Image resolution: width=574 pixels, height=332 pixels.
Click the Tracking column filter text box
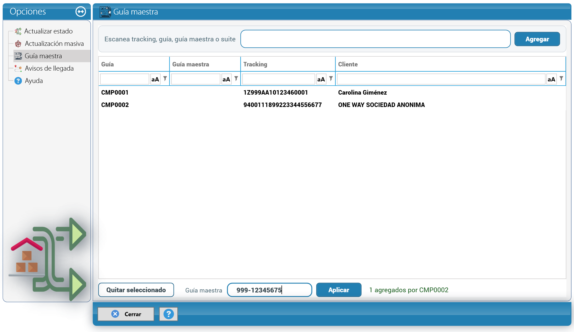click(x=279, y=79)
